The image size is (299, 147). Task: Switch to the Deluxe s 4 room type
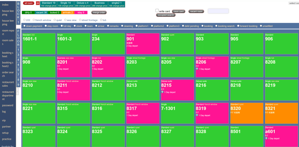82,4
